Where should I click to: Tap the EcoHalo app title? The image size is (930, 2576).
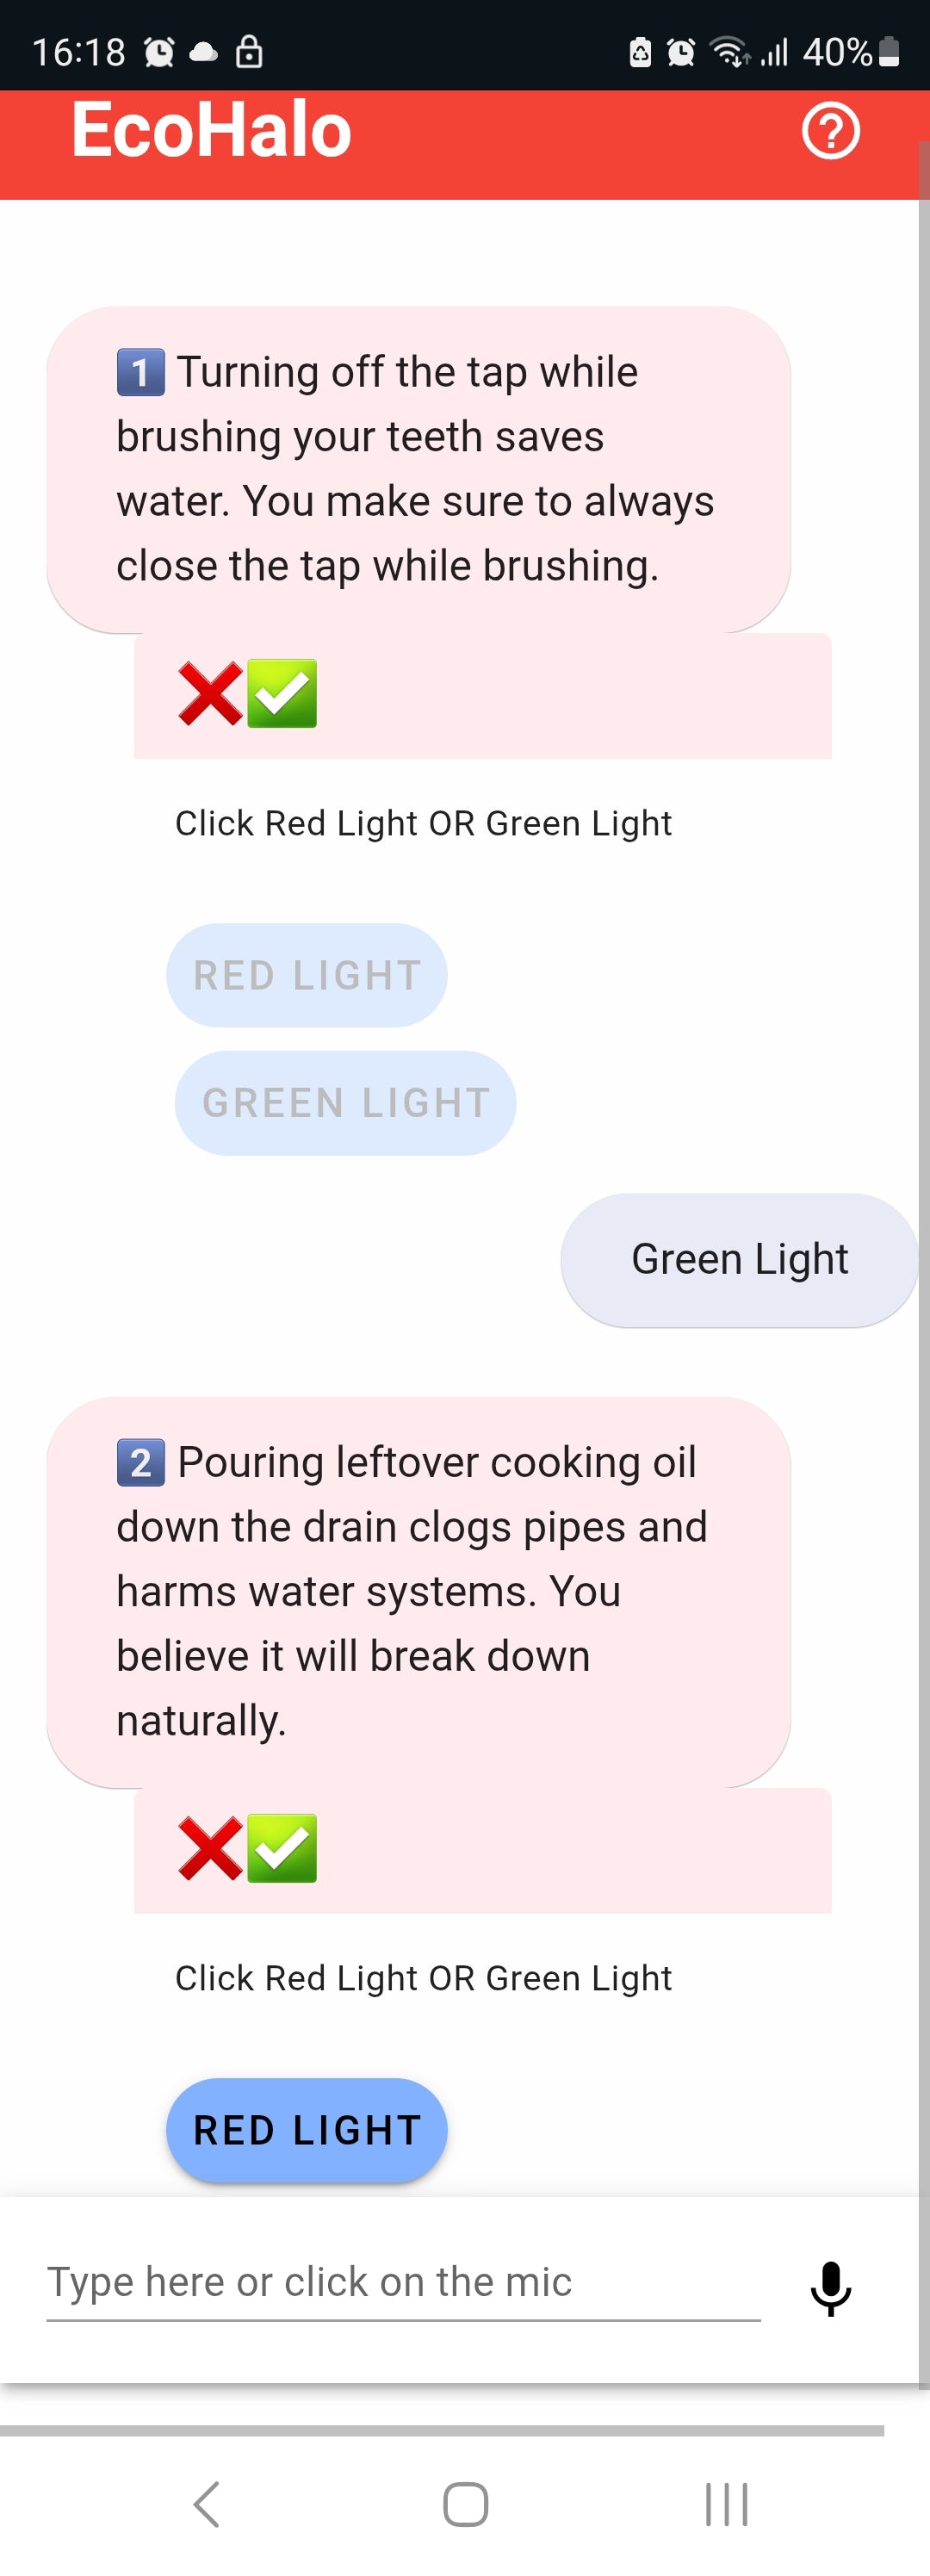211,131
